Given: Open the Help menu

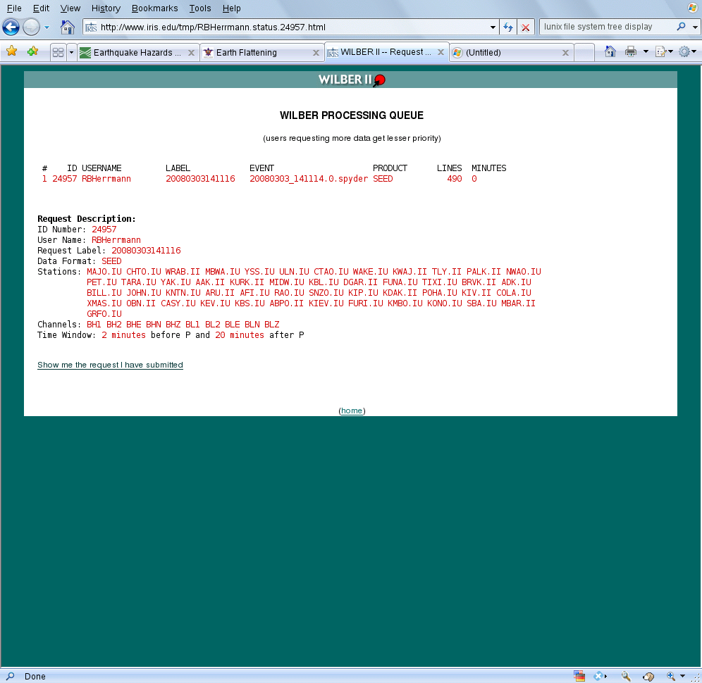Looking at the screenshot, I should point(231,8).
